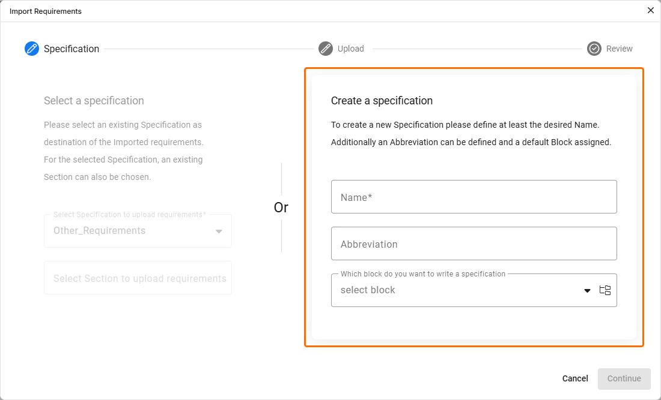Open Select Section to upload requirements
661x400 pixels.
138,278
